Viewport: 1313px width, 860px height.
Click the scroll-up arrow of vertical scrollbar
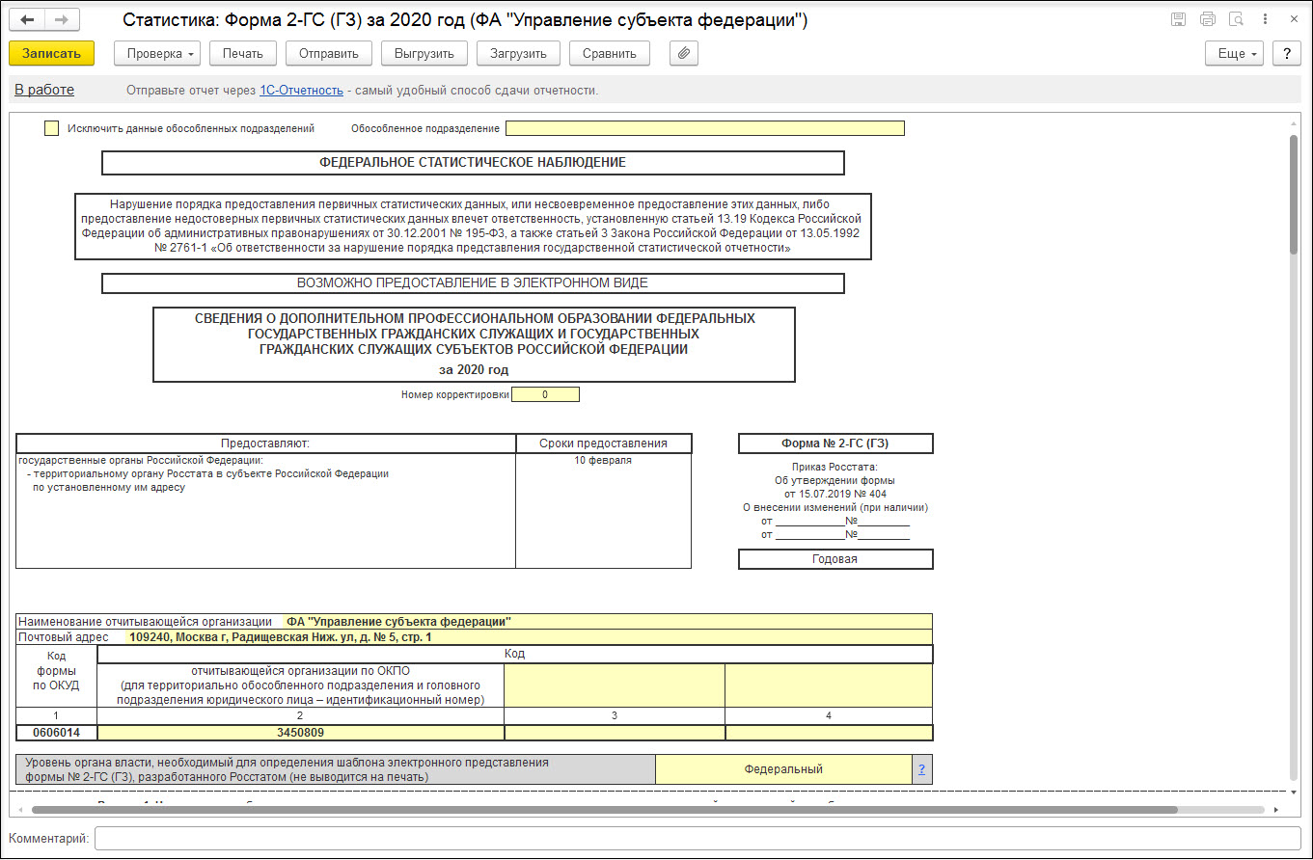(1294, 122)
